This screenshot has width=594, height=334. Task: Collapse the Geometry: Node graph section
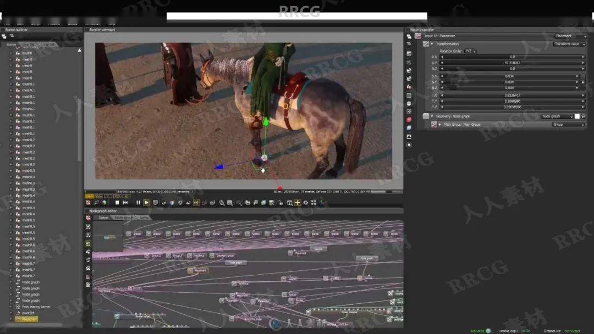(x=432, y=116)
